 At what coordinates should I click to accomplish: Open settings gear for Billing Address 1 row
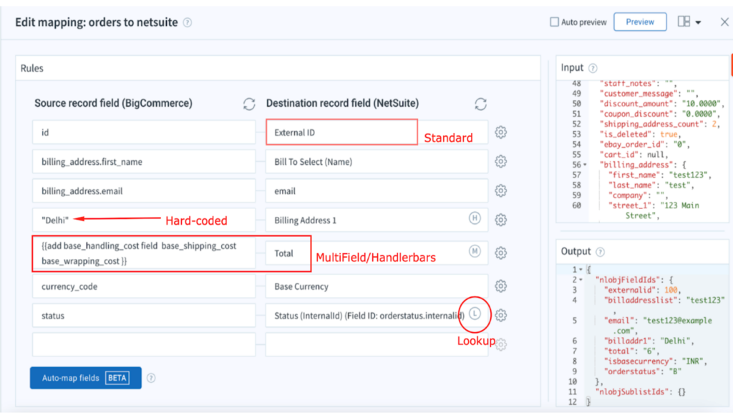500,220
